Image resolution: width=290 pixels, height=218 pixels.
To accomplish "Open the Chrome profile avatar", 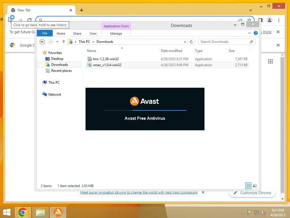I will click(270, 20).
